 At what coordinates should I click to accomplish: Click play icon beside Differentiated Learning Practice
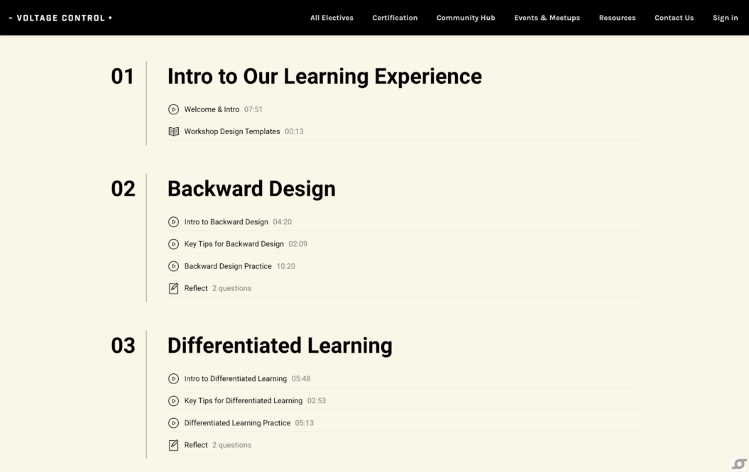pos(173,423)
